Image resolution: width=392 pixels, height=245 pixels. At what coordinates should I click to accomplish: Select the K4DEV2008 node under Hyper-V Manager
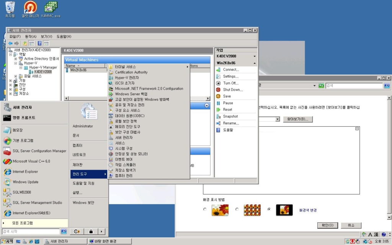43,72
